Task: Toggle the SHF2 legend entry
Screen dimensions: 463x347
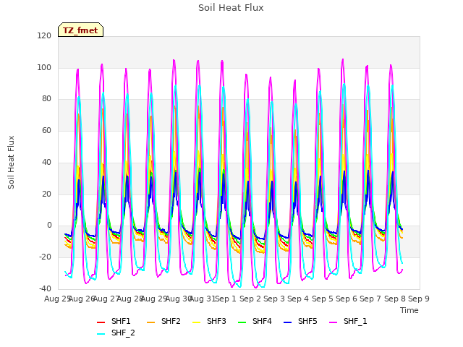Action: coord(163,321)
